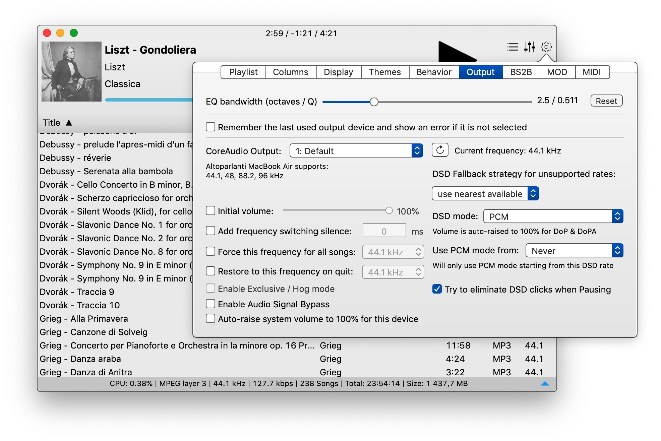Click the blue triangle in status bar

(x=545, y=384)
